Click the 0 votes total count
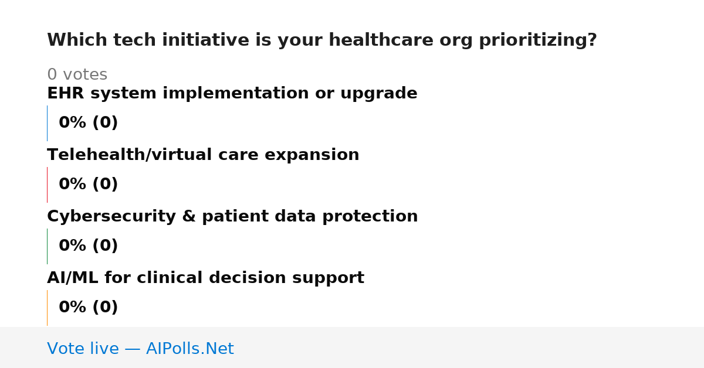This screenshot has height=368, width=704. click(x=77, y=75)
